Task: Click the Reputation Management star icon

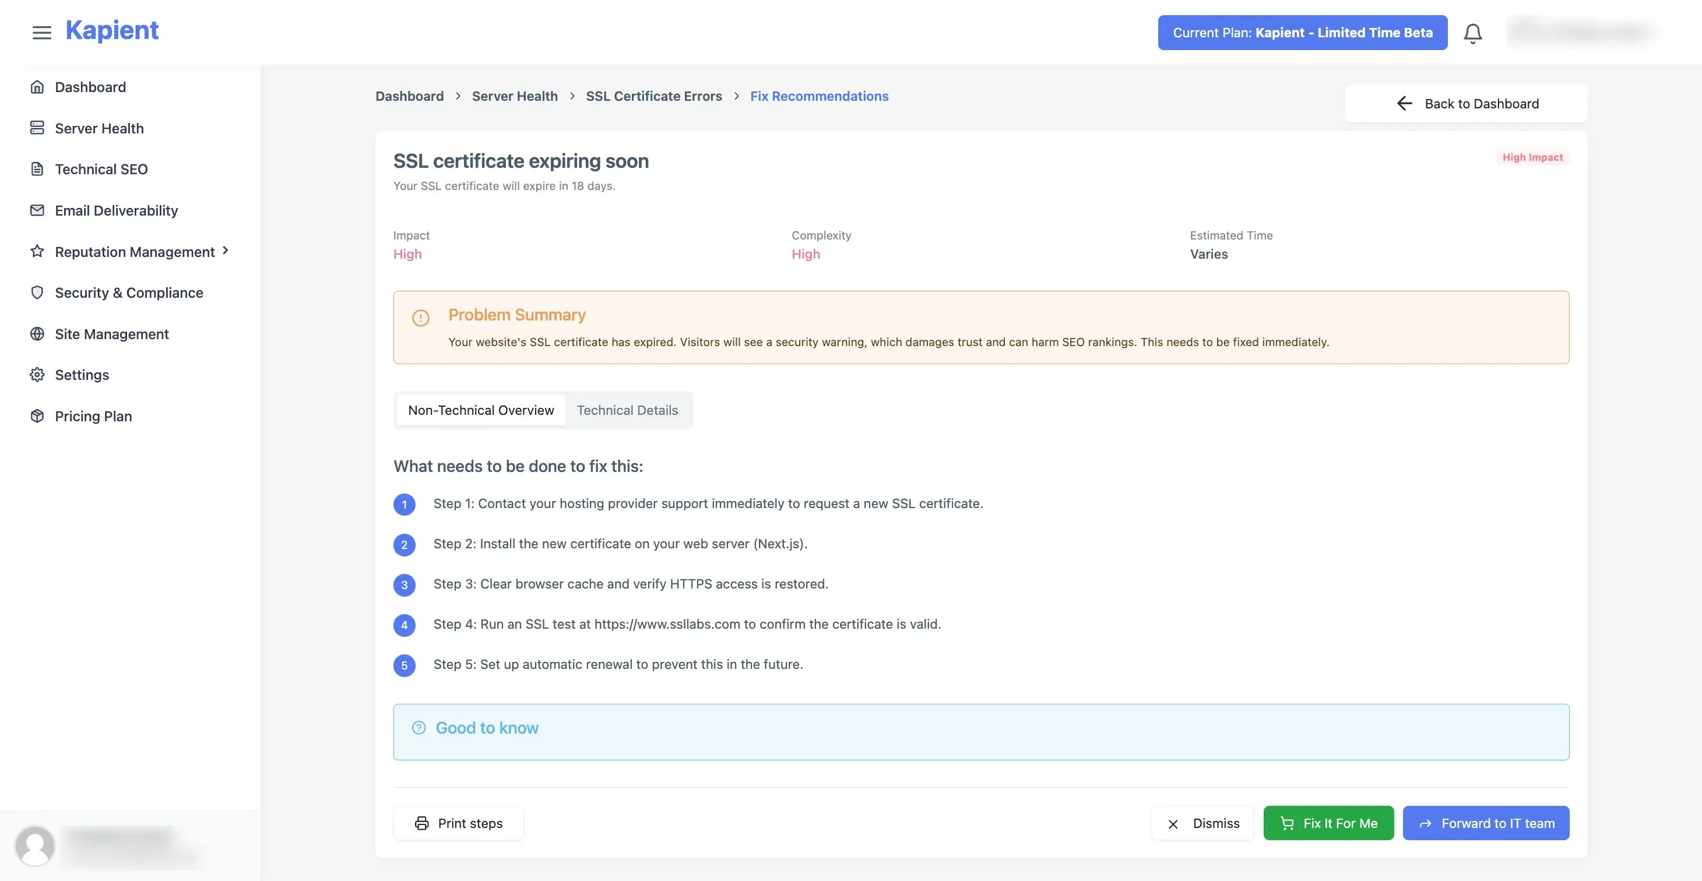Action: coord(37,251)
